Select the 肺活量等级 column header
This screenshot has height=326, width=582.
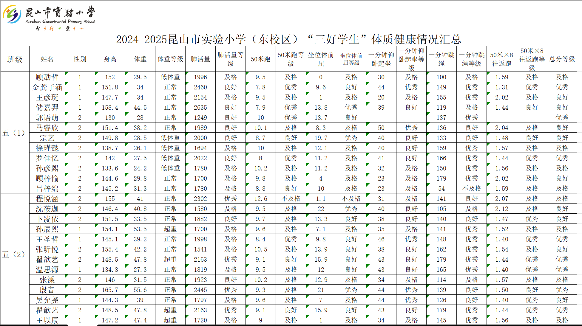pos(231,59)
